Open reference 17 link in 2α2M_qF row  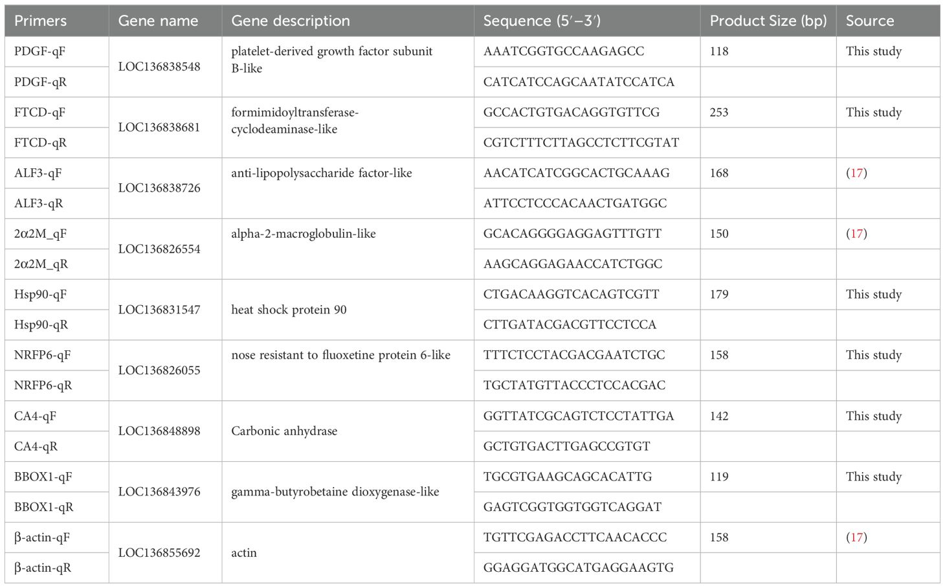click(x=856, y=234)
